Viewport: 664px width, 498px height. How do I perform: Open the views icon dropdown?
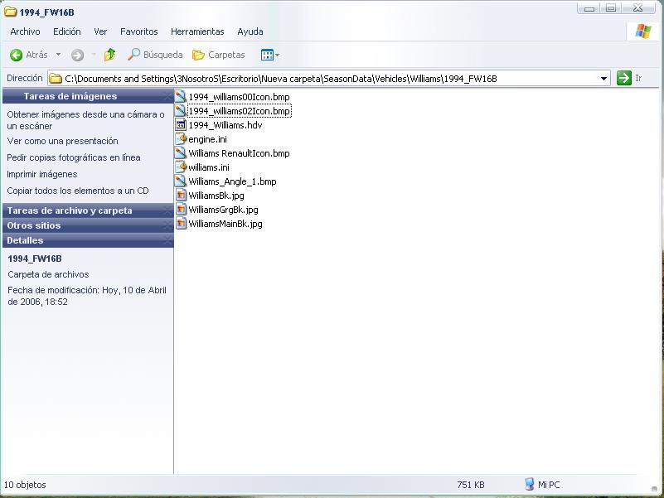[x=270, y=56]
